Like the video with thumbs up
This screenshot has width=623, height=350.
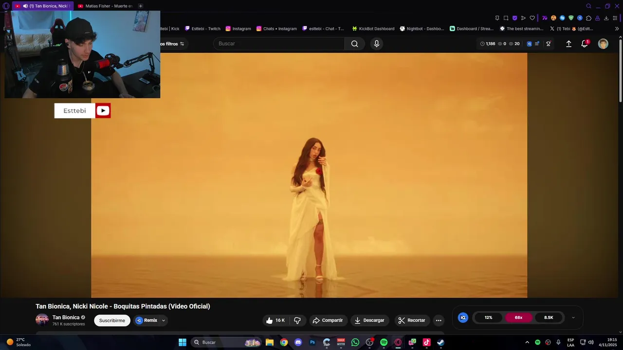(275, 320)
